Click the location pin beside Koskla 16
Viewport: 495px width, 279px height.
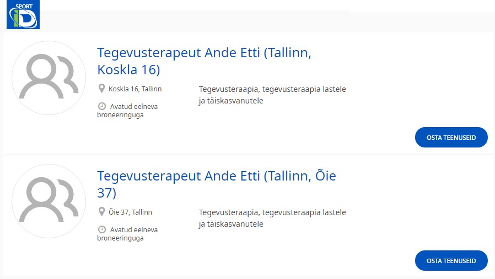101,89
